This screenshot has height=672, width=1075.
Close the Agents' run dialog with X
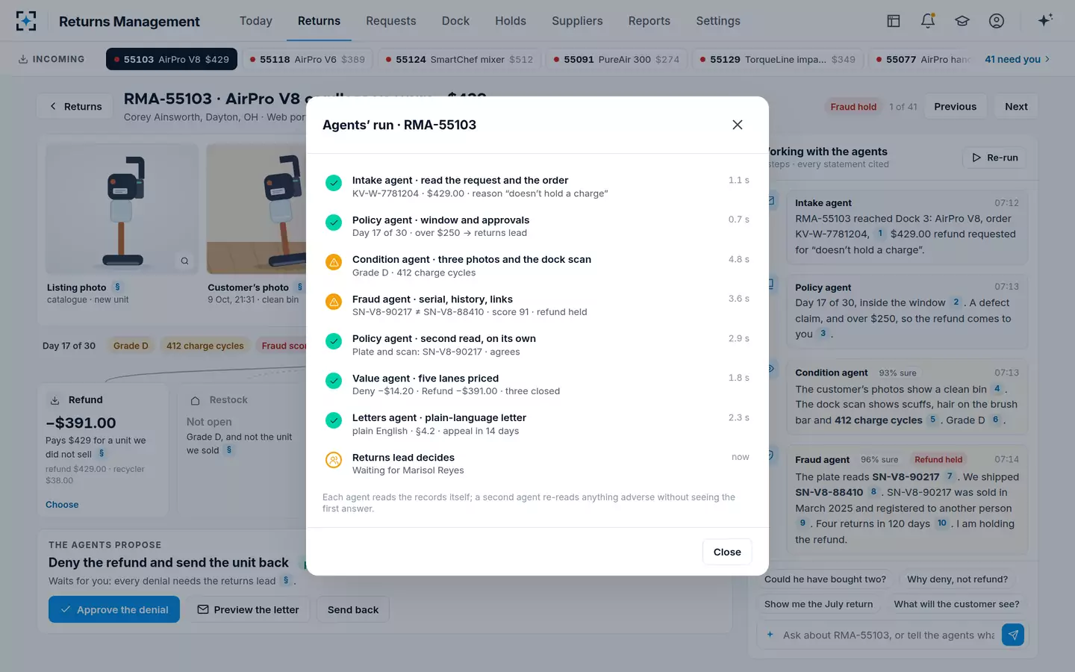(x=738, y=125)
